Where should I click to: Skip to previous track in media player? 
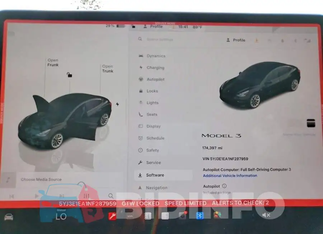pos(11,196)
